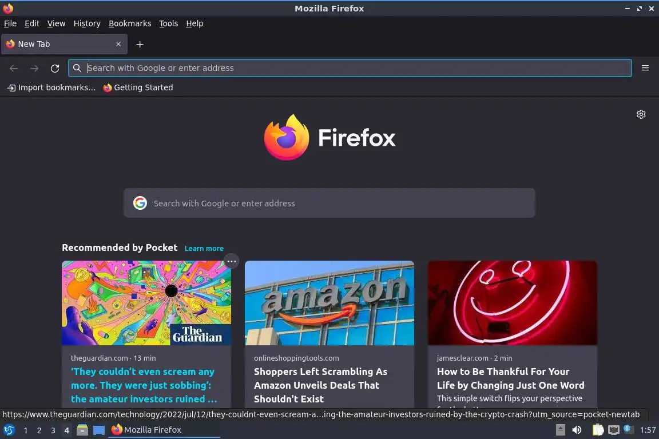Open the Edit menu
Image resolution: width=659 pixels, height=439 pixels.
tap(32, 23)
